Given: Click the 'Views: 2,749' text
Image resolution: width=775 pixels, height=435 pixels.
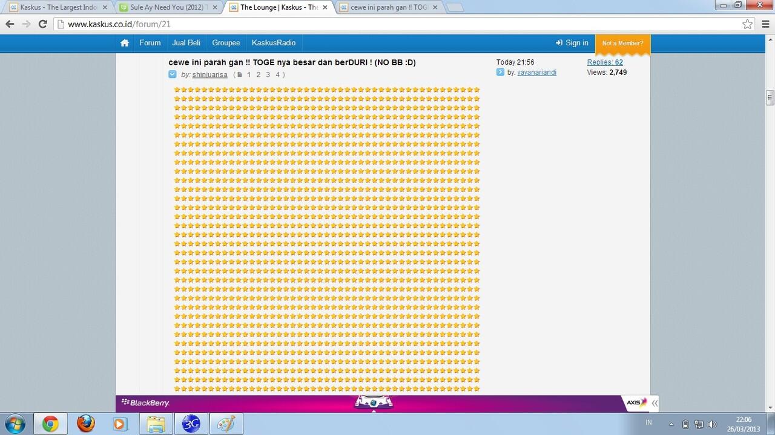Looking at the screenshot, I should coord(607,72).
